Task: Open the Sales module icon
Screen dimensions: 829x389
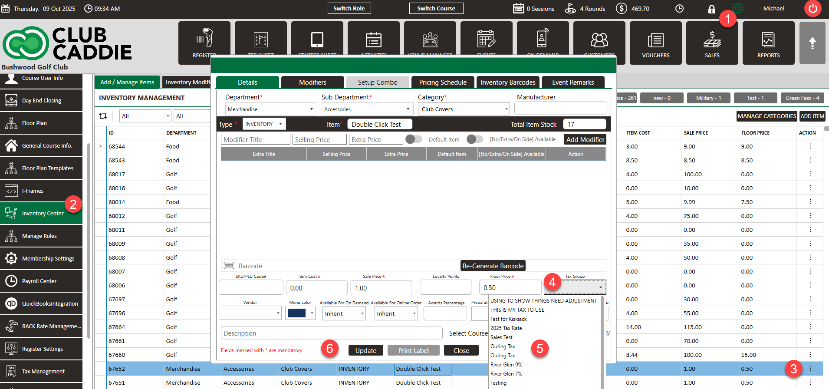Action: [712, 43]
